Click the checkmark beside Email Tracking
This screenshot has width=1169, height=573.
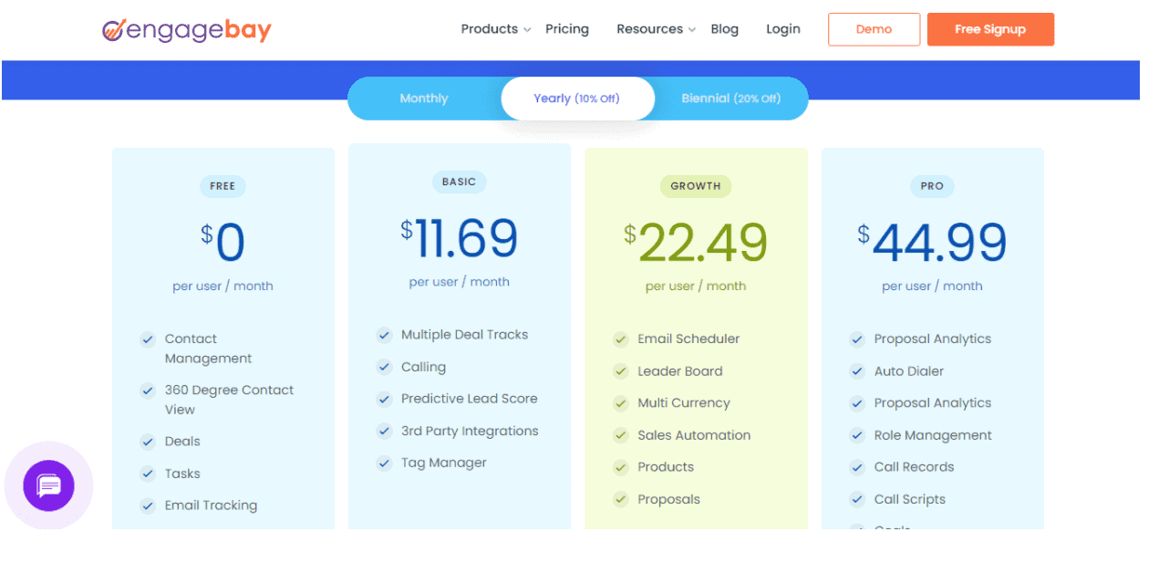(x=148, y=505)
